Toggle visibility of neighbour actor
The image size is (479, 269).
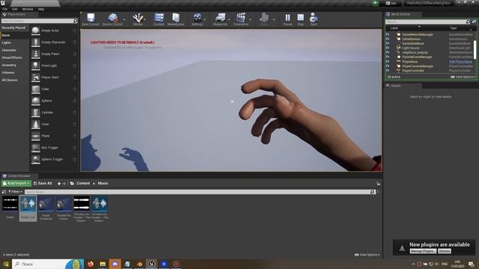[388, 52]
